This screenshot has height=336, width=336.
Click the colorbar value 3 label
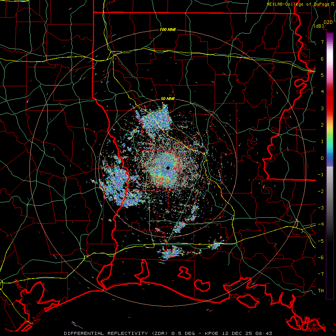(322, 108)
